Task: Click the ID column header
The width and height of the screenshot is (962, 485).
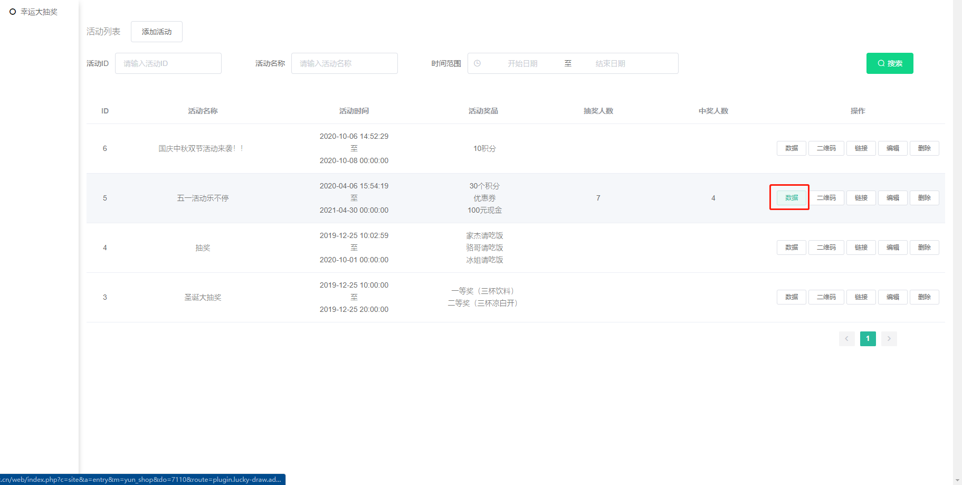Action: click(105, 111)
